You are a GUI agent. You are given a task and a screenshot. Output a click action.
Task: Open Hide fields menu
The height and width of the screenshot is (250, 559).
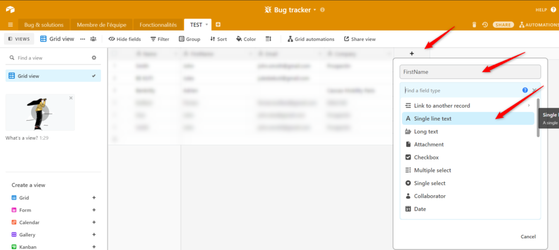pyautogui.click(x=124, y=39)
